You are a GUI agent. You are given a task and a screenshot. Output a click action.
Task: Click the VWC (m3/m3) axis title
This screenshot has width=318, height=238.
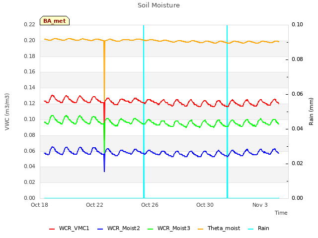tap(7, 112)
